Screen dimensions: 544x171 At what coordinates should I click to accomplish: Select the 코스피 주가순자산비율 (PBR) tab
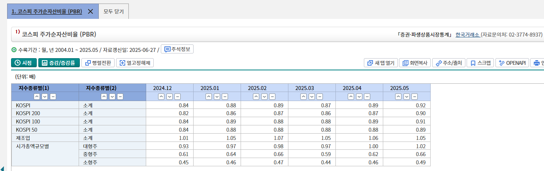[x=47, y=11]
